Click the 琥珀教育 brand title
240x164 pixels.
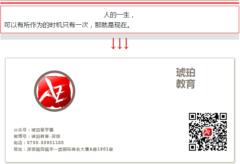tap(185, 78)
